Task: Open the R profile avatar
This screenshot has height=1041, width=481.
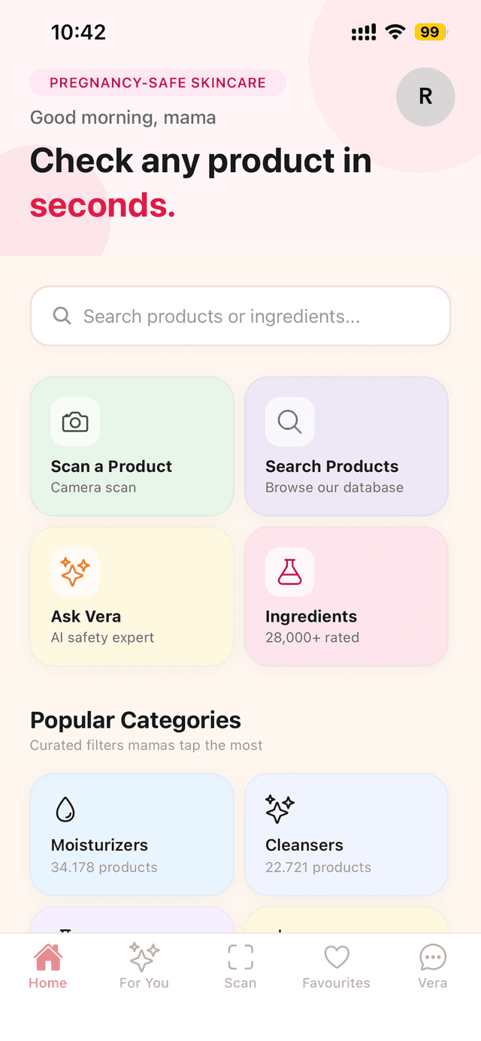Action: click(x=425, y=97)
